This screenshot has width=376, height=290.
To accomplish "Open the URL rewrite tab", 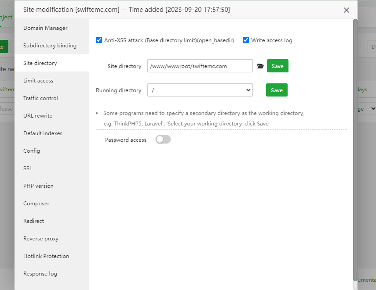I will 38,116.
